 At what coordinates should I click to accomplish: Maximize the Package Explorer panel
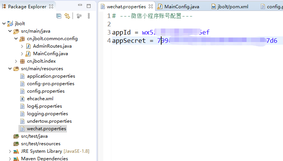coord(89,6)
